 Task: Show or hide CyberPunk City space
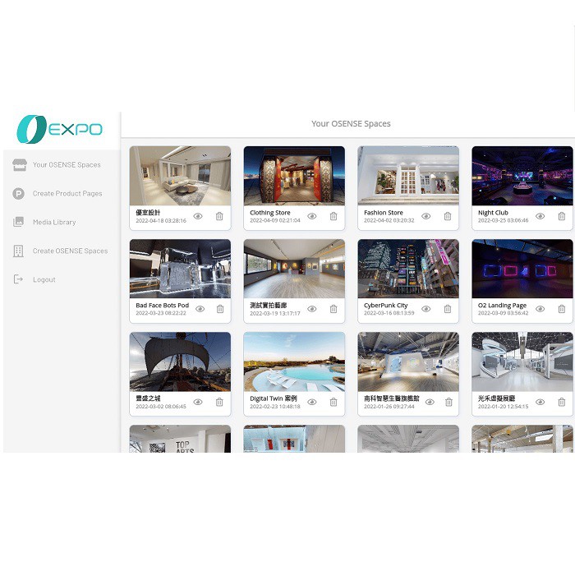click(426, 309)
